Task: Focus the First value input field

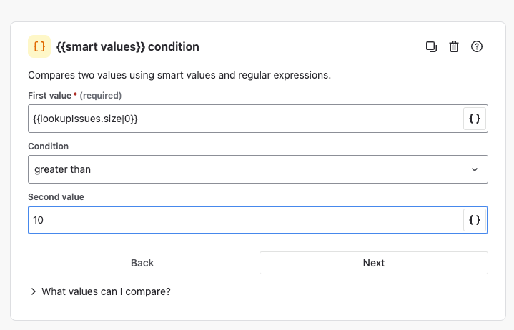Action: pos(243,119)
